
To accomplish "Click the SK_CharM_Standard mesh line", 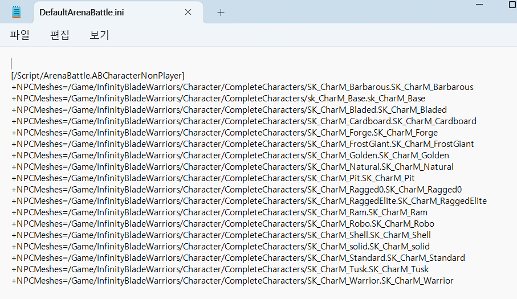I will (238, 258).
